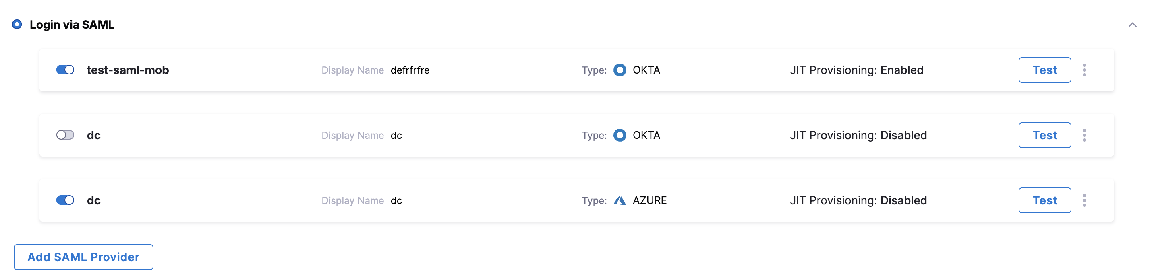This screenshot has width=1152, height=278.
Task: Click the test-saml-mob provider name
Action: (x=127, y=70)
